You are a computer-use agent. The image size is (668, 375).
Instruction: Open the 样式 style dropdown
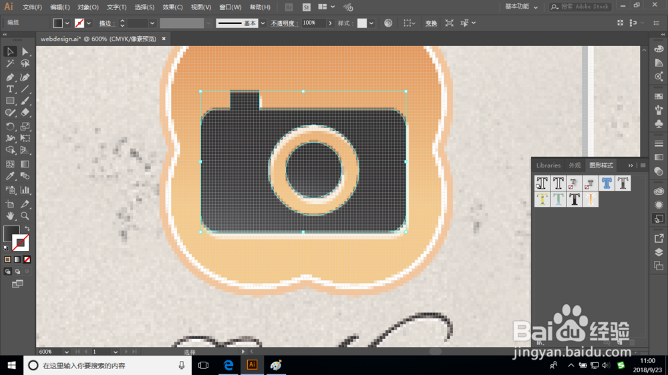371,23
